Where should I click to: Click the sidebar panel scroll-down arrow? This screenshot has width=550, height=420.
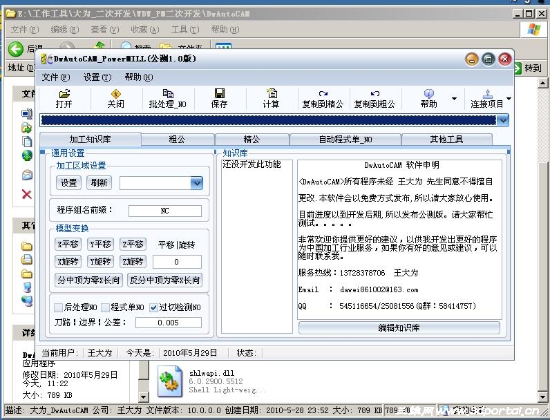click(x=144, y=397)
